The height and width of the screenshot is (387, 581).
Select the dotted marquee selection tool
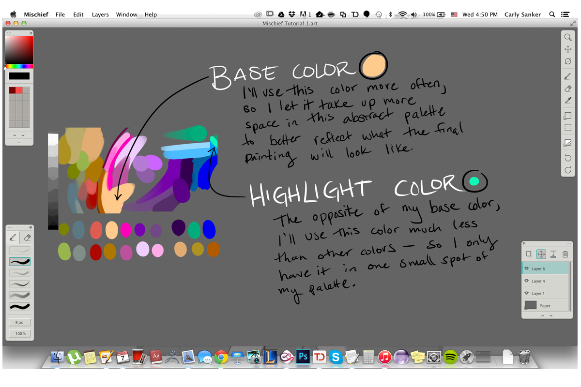[x=568, y=128]
